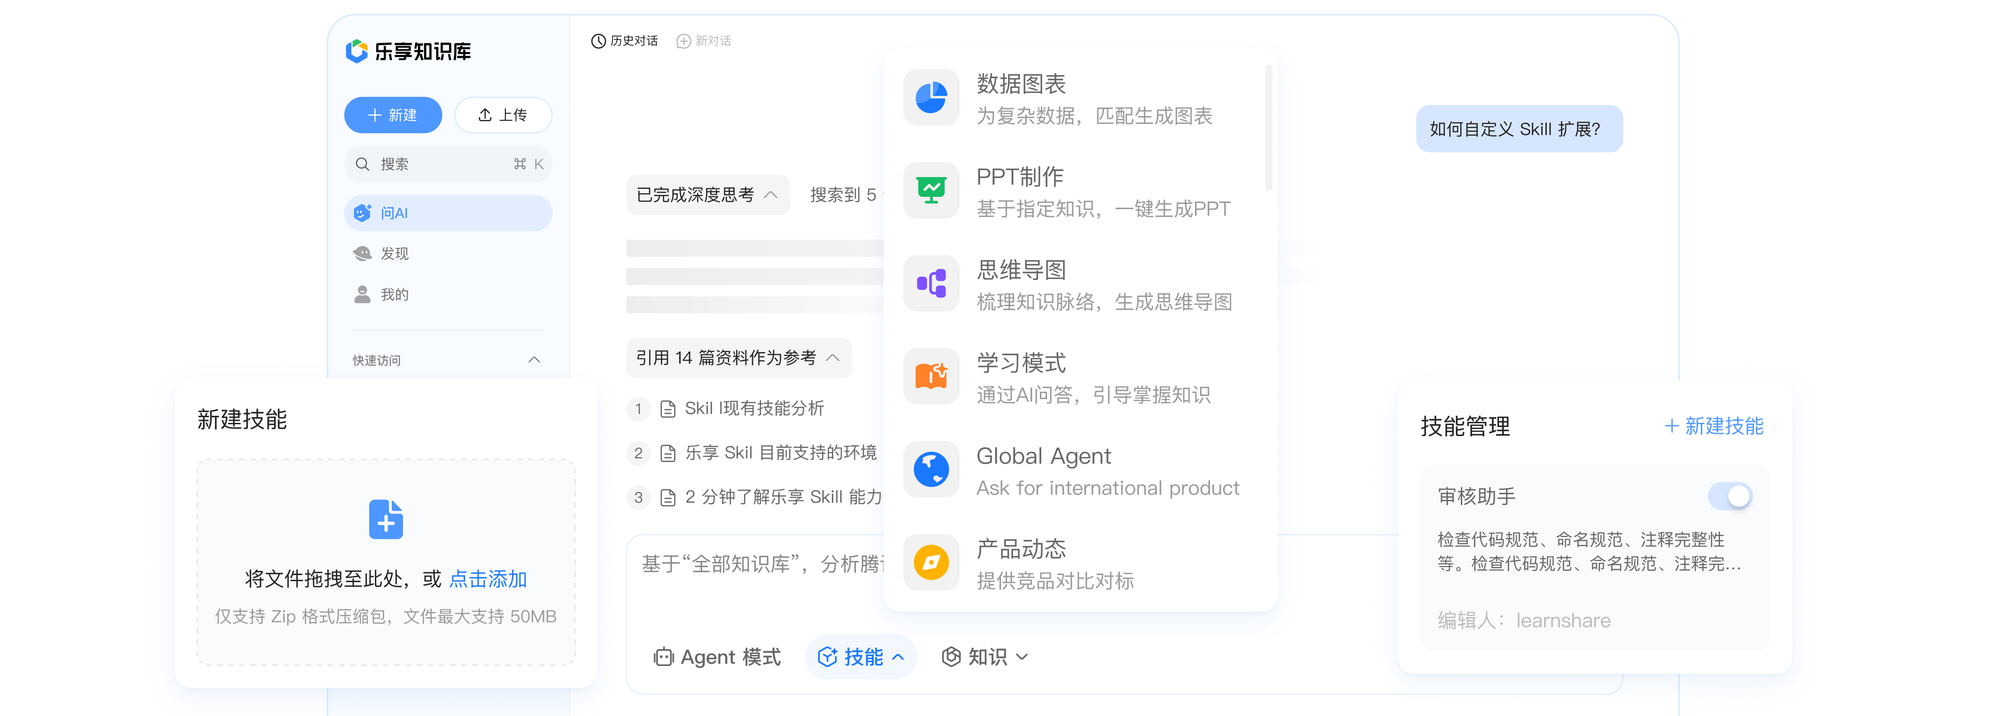Choose the Global Agent globe icon
Image resolution: width=2001 pixels, height=716 pixels.
click(x=931, y=469)
